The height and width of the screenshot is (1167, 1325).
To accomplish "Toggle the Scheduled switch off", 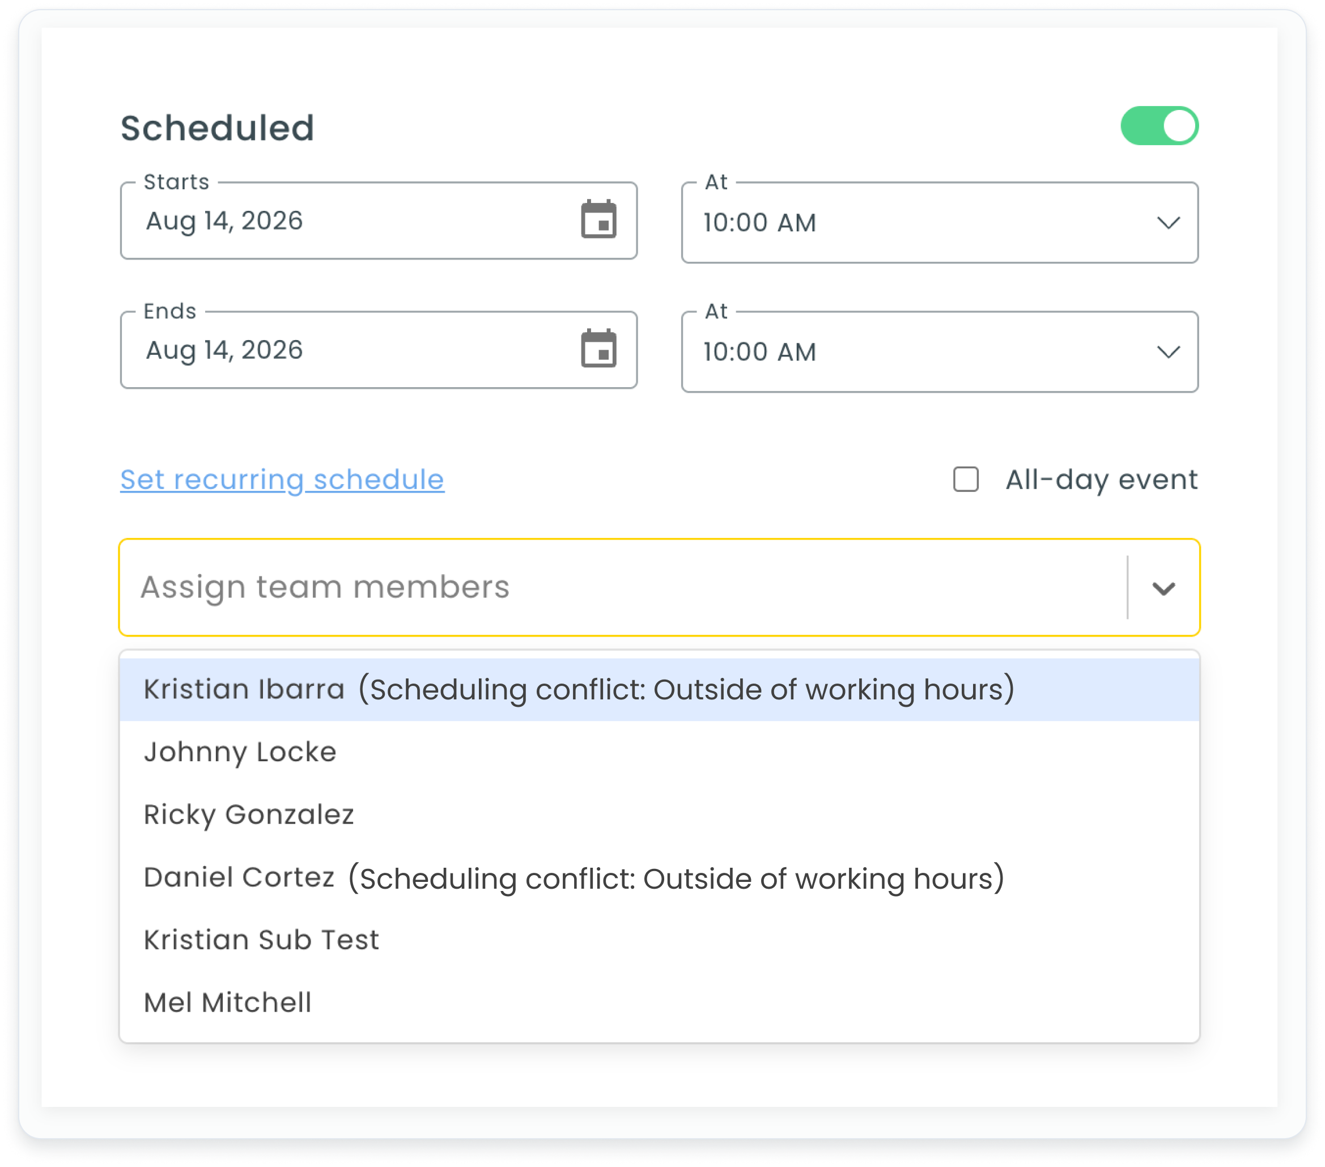I will (x=1159, y=126).
